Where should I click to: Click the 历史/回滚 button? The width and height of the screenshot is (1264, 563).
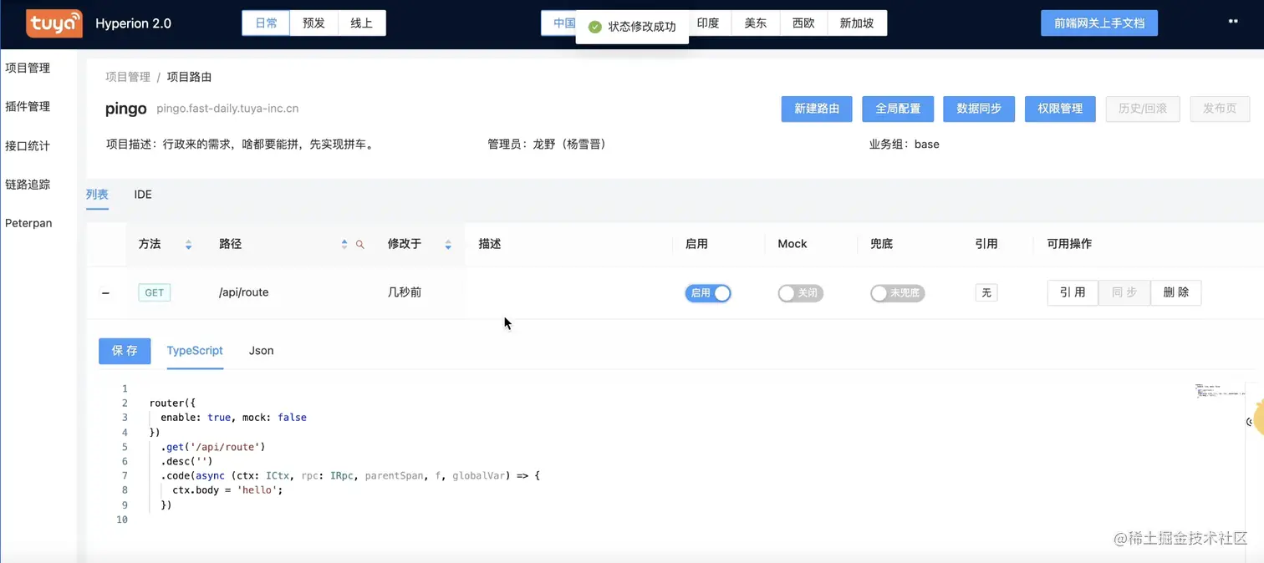[x=1143, y=109]
